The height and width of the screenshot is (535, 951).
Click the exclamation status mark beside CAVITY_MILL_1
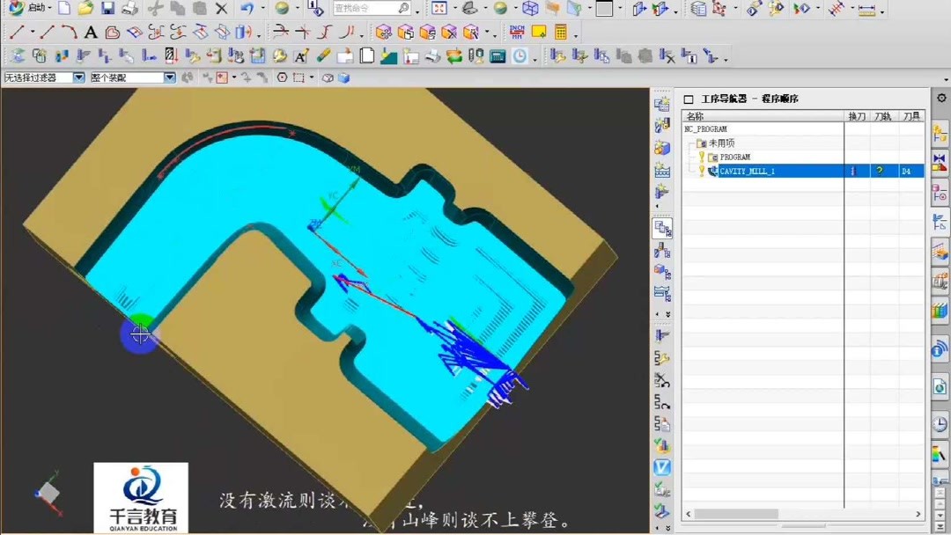click(x=702, y=171)
